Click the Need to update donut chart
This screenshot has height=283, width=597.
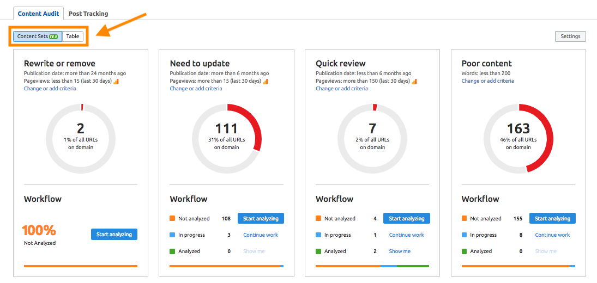tap(227, 138)
